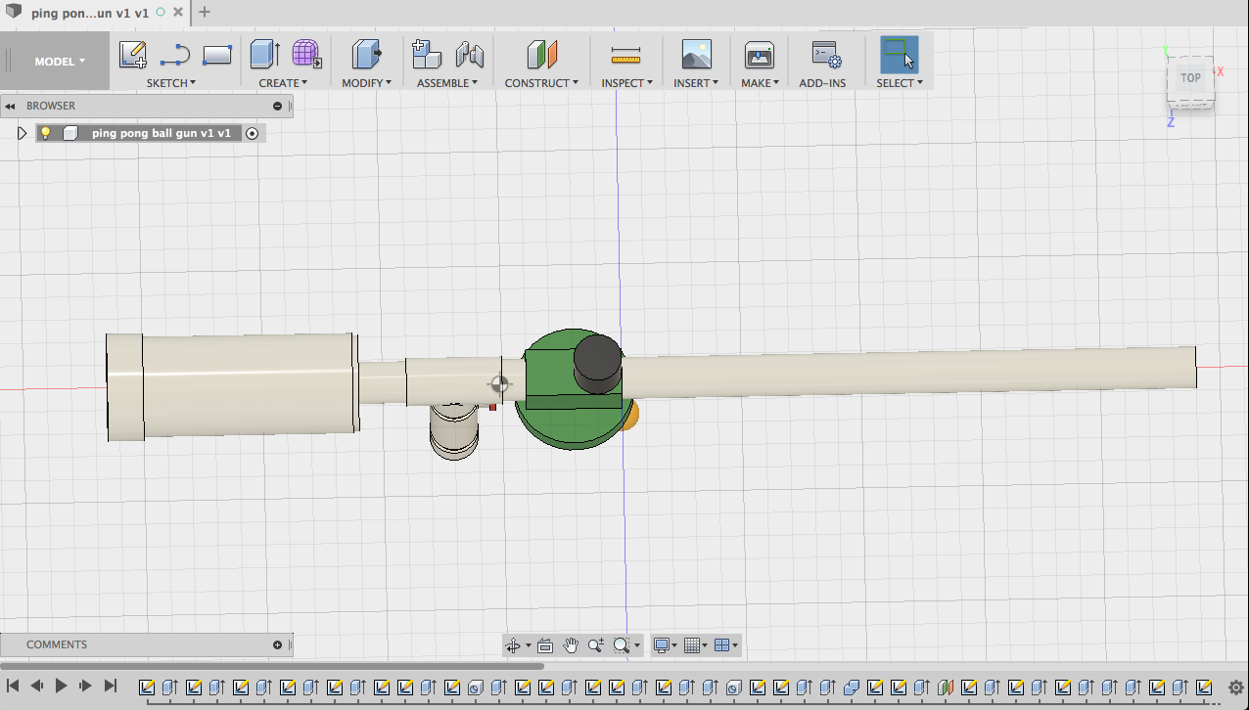
Task: Open the MODEL workspace dropdown
Action: pos(60,62)
